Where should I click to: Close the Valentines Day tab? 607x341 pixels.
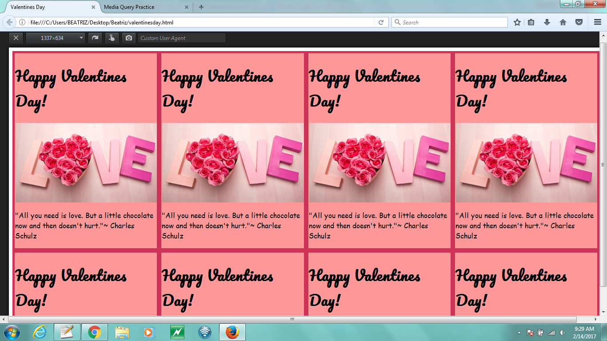93,8
